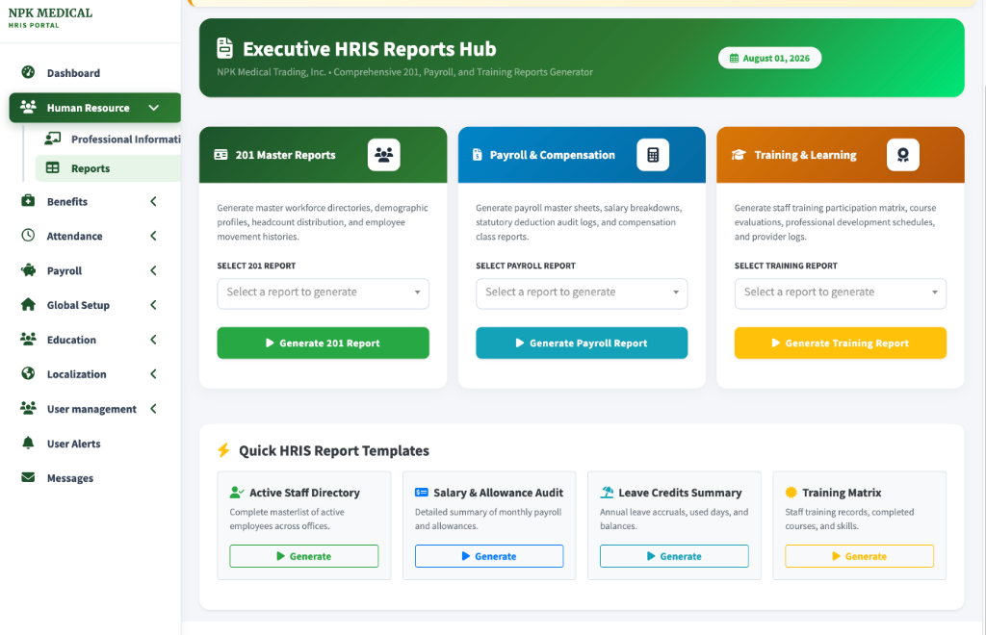Click the calculator icon on Payroll card

(x=653, y=155)
